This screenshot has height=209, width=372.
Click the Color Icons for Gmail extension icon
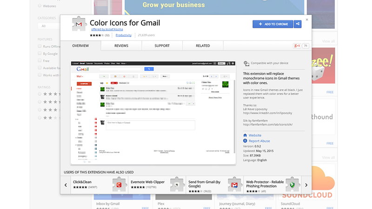pos(79,24)
